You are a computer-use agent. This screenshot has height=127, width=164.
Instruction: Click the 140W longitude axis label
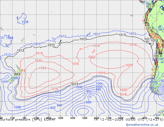(x=72, y=118)
